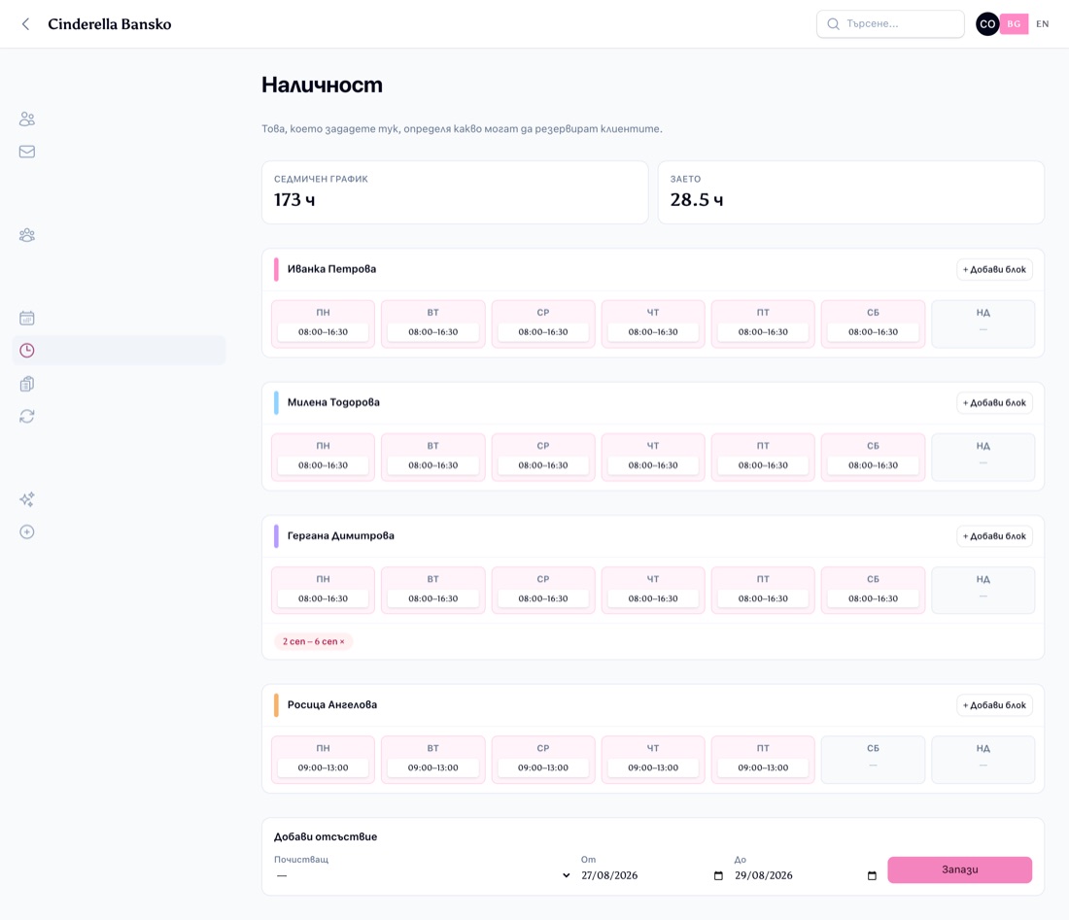Switch language to EN
Image resolution: width=1069 pixels, height=920 pixels.
tap(1043, 24)
